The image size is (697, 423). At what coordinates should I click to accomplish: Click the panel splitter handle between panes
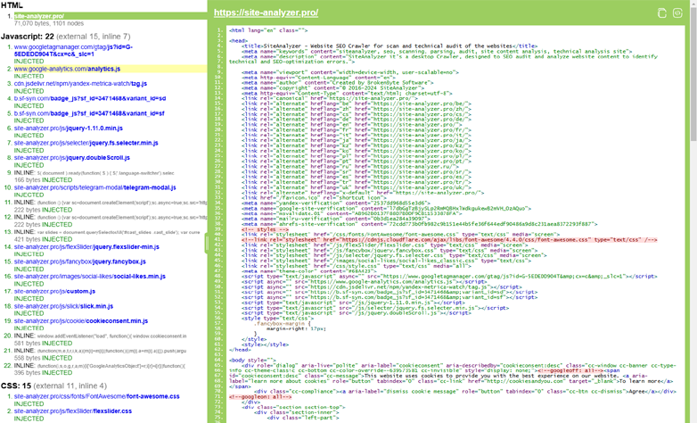tap(206, 244)
